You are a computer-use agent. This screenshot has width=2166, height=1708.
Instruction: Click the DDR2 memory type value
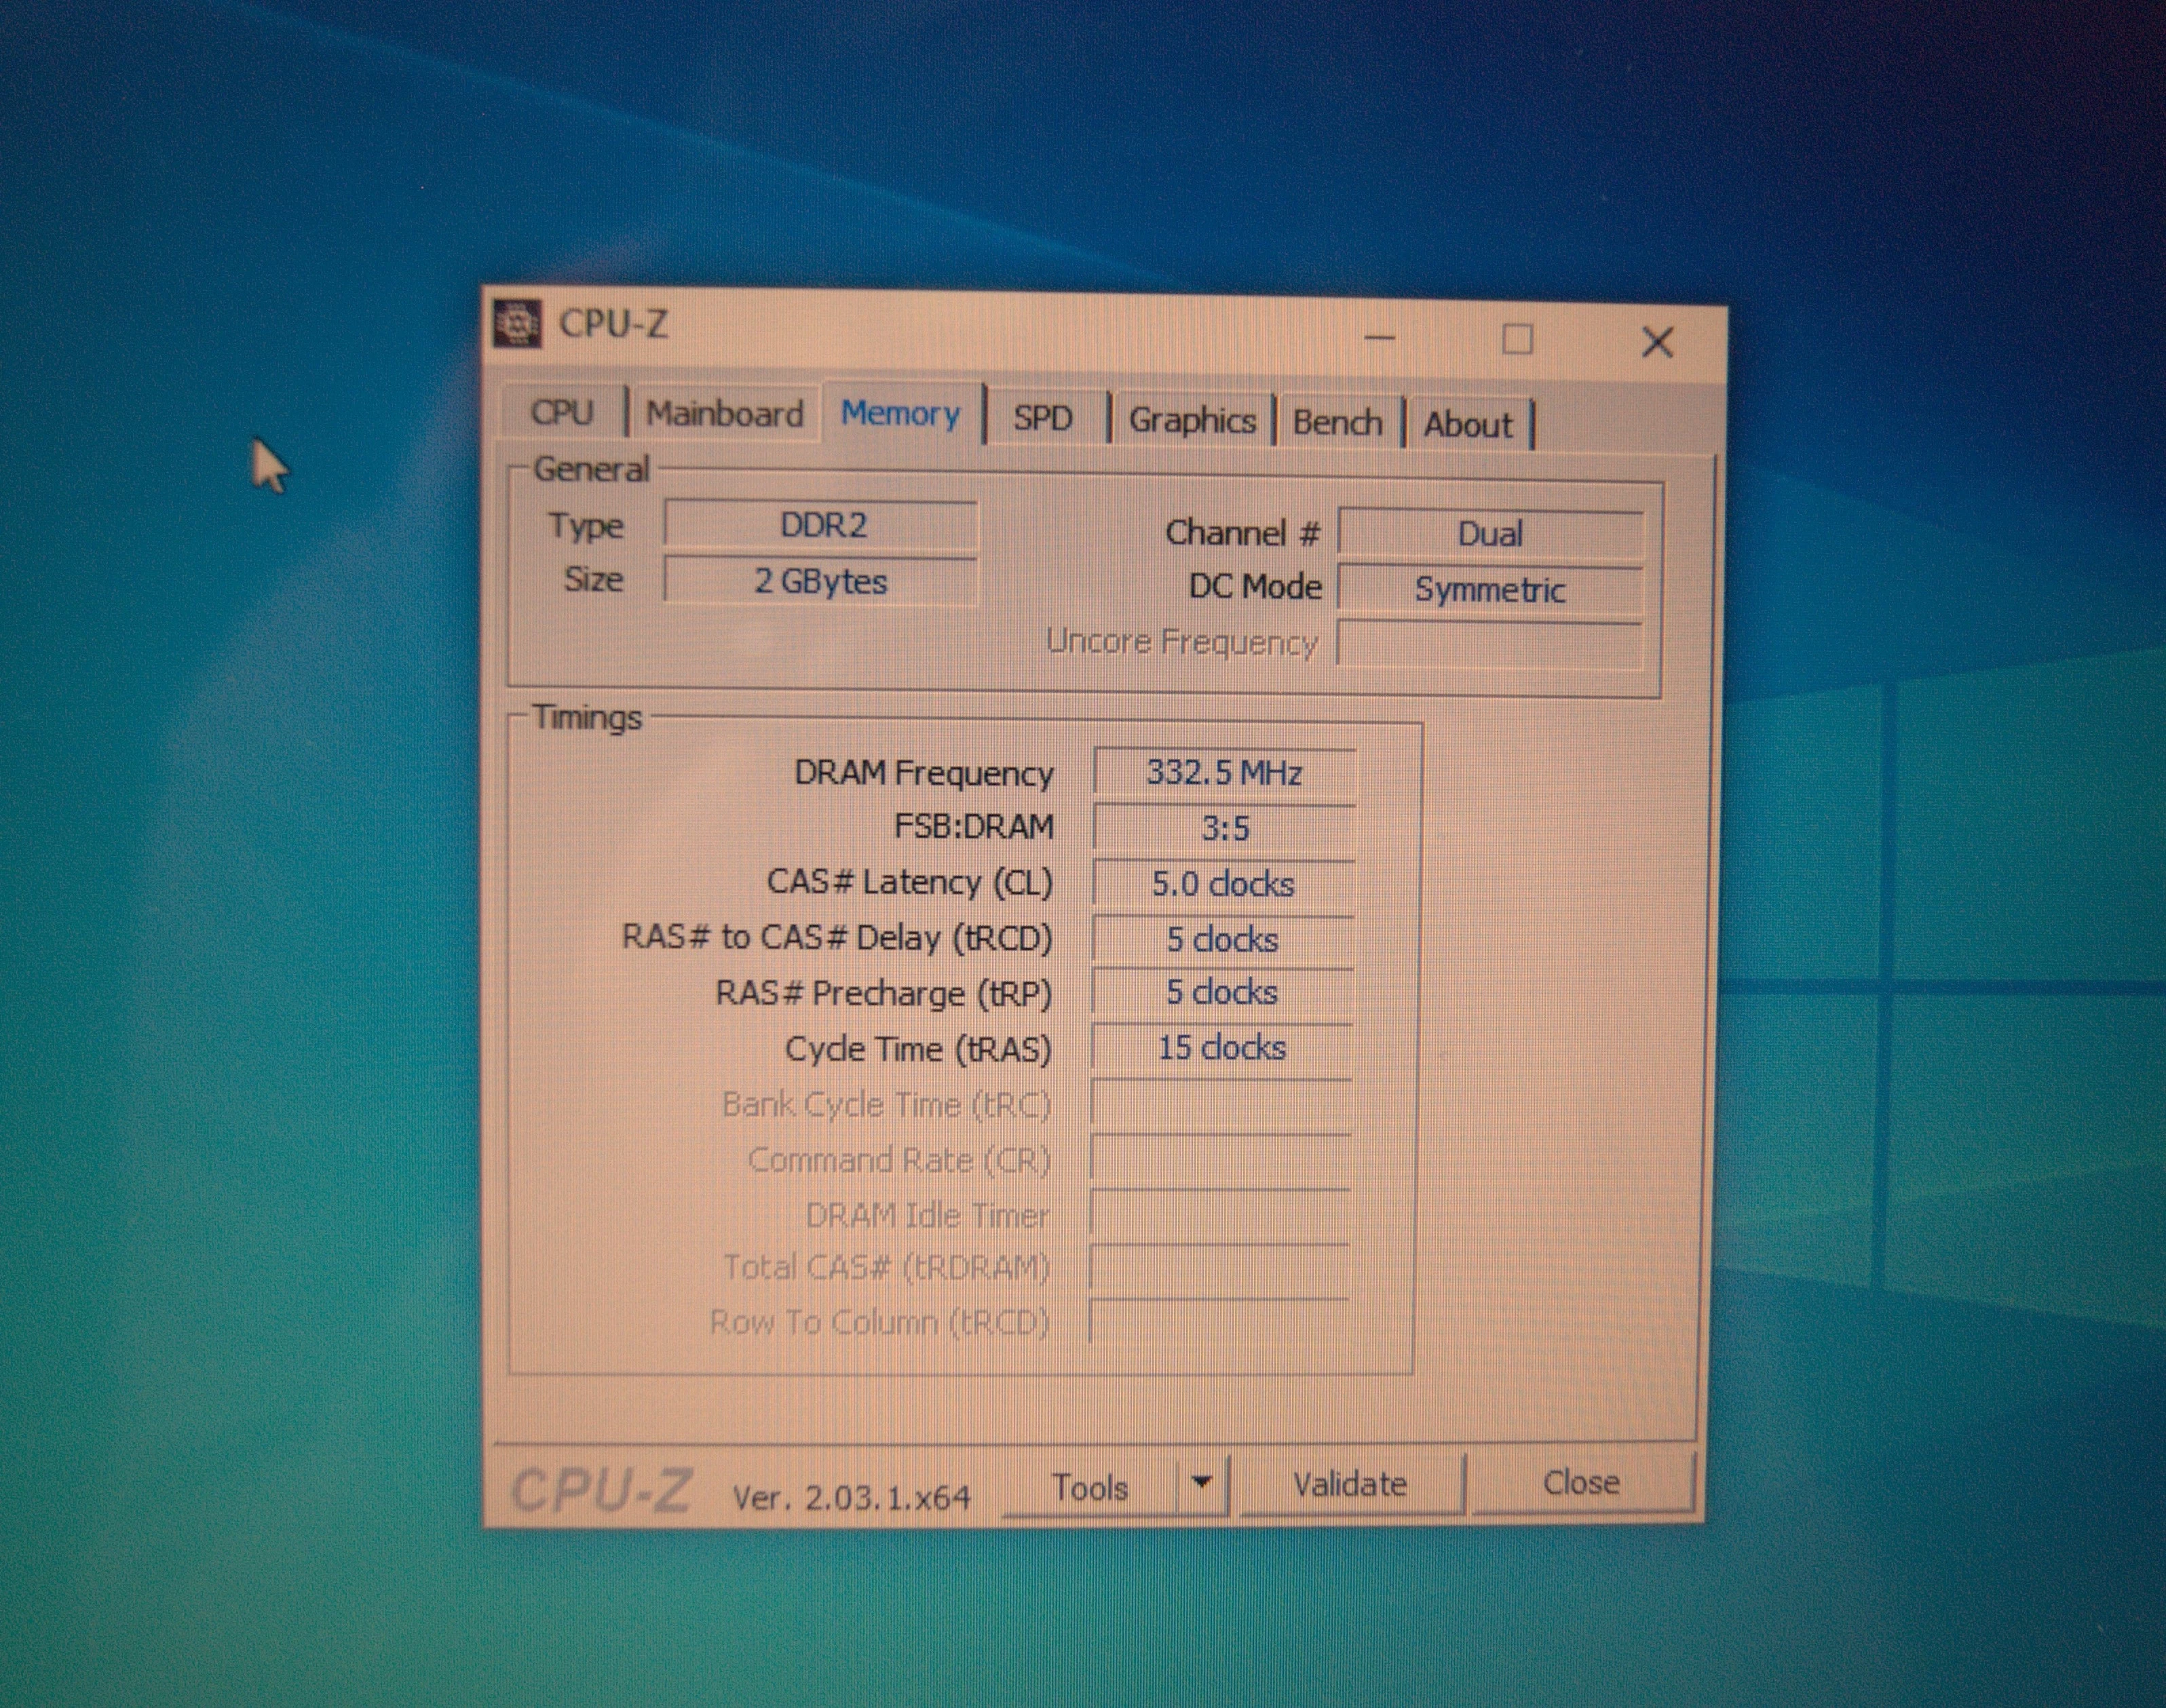821,525
